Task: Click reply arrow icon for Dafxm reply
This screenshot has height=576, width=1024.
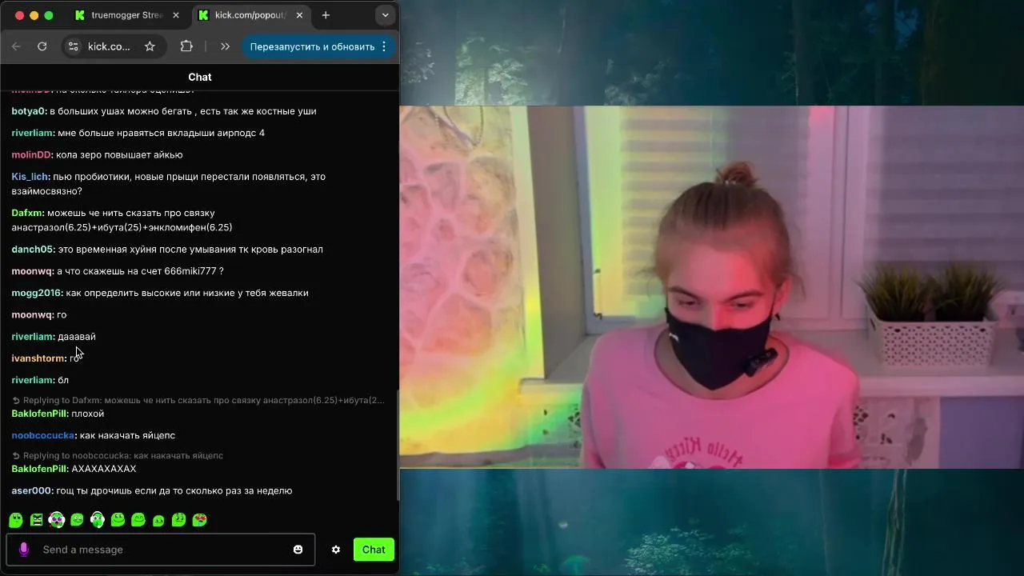Action: pos(16,400)
